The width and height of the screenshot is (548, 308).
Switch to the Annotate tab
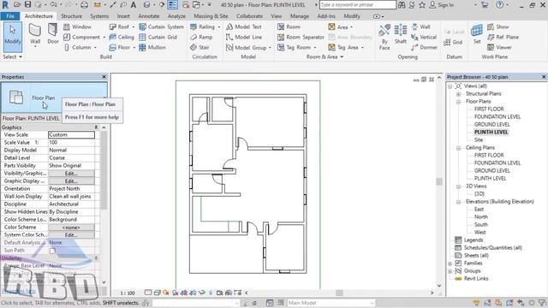(x=148, y=16)
